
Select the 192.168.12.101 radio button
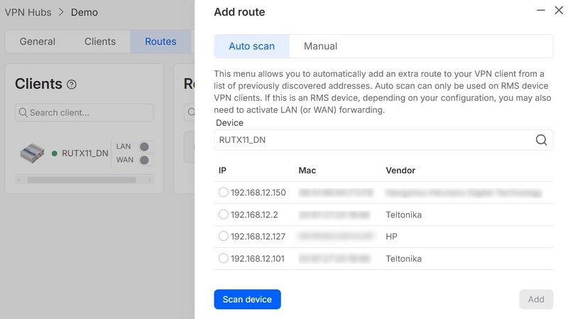[x=224, y=259]
